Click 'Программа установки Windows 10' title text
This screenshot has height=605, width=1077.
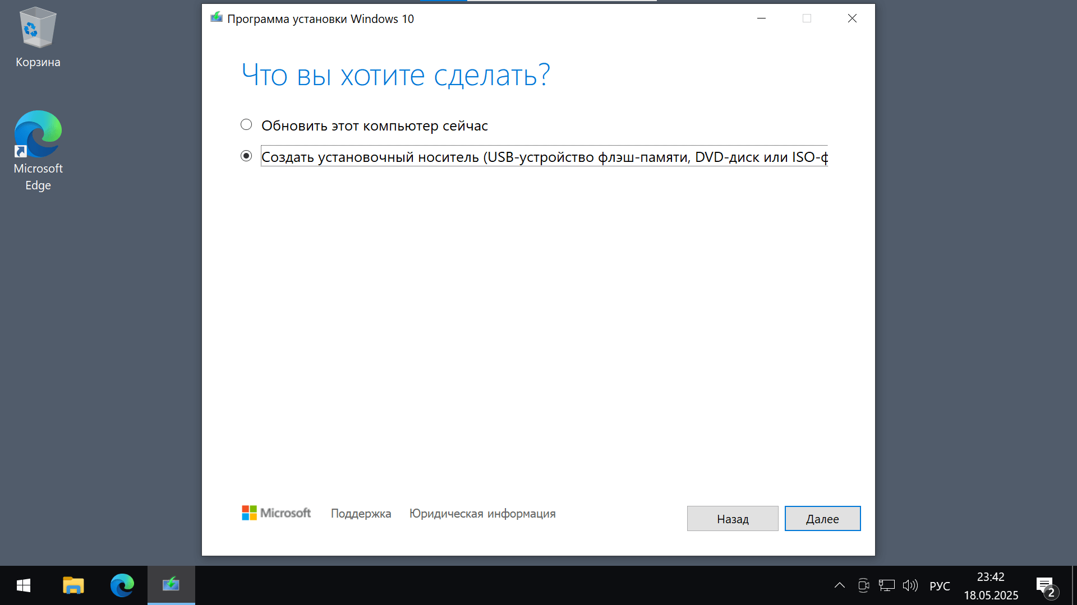tap(320, 19)
